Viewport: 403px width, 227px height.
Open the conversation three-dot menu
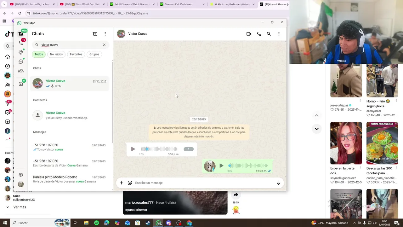pyautogui.click(x=279, y=34)
